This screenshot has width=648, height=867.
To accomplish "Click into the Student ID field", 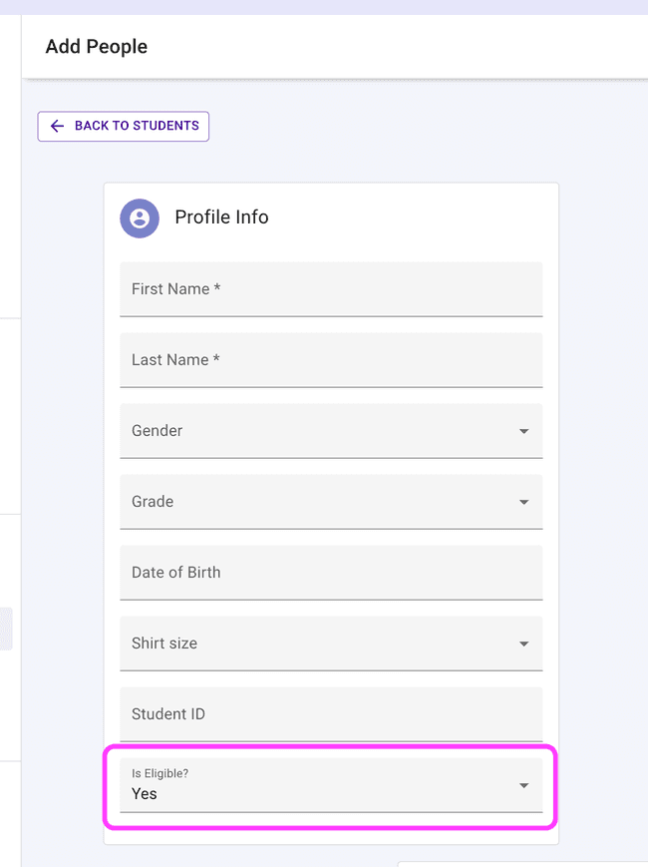I will tap(331, 714).
